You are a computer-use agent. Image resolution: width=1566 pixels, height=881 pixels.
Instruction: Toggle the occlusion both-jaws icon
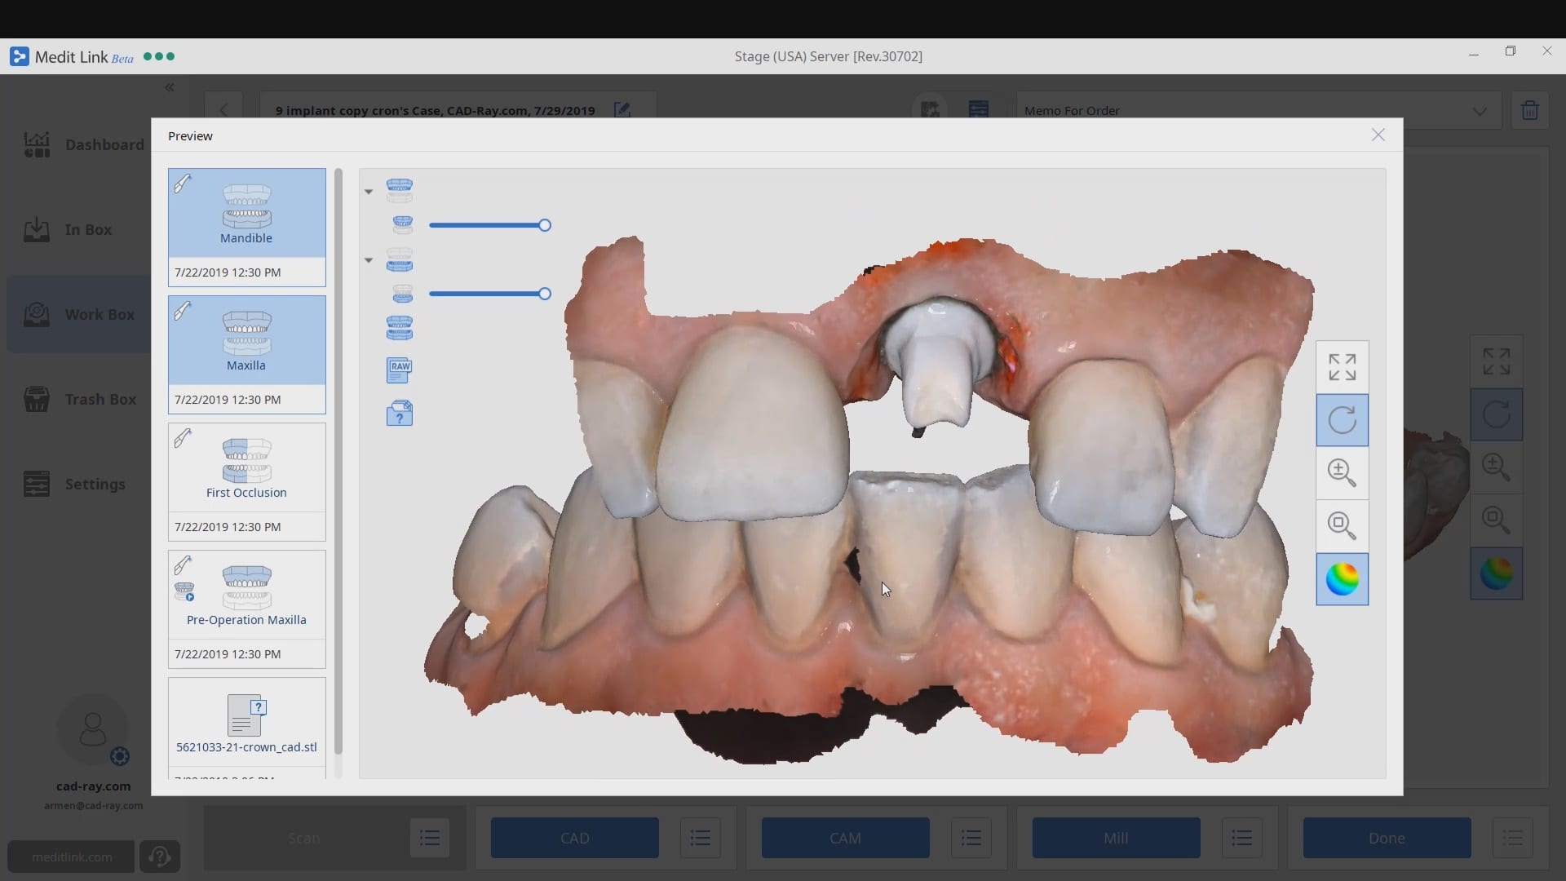click(399, 328)
